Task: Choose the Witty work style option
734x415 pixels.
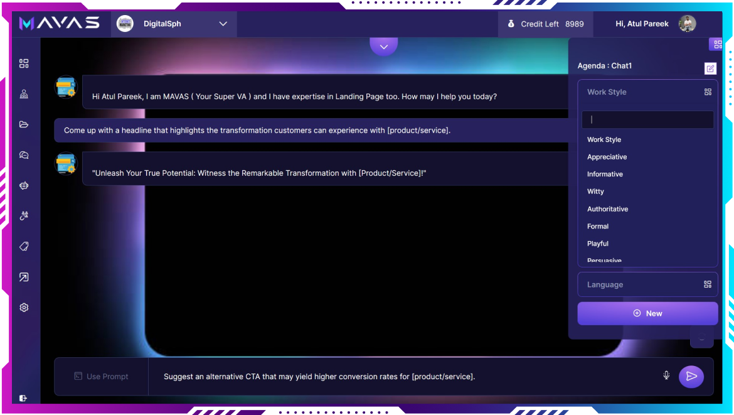Action: 595,191
